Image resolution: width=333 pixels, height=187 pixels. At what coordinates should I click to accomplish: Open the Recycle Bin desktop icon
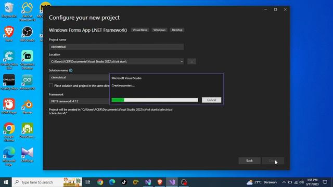(9, 9)
